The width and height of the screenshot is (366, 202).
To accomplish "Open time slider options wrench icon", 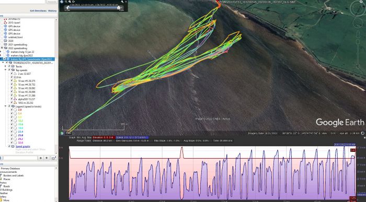I will click(x=122, y=2).
